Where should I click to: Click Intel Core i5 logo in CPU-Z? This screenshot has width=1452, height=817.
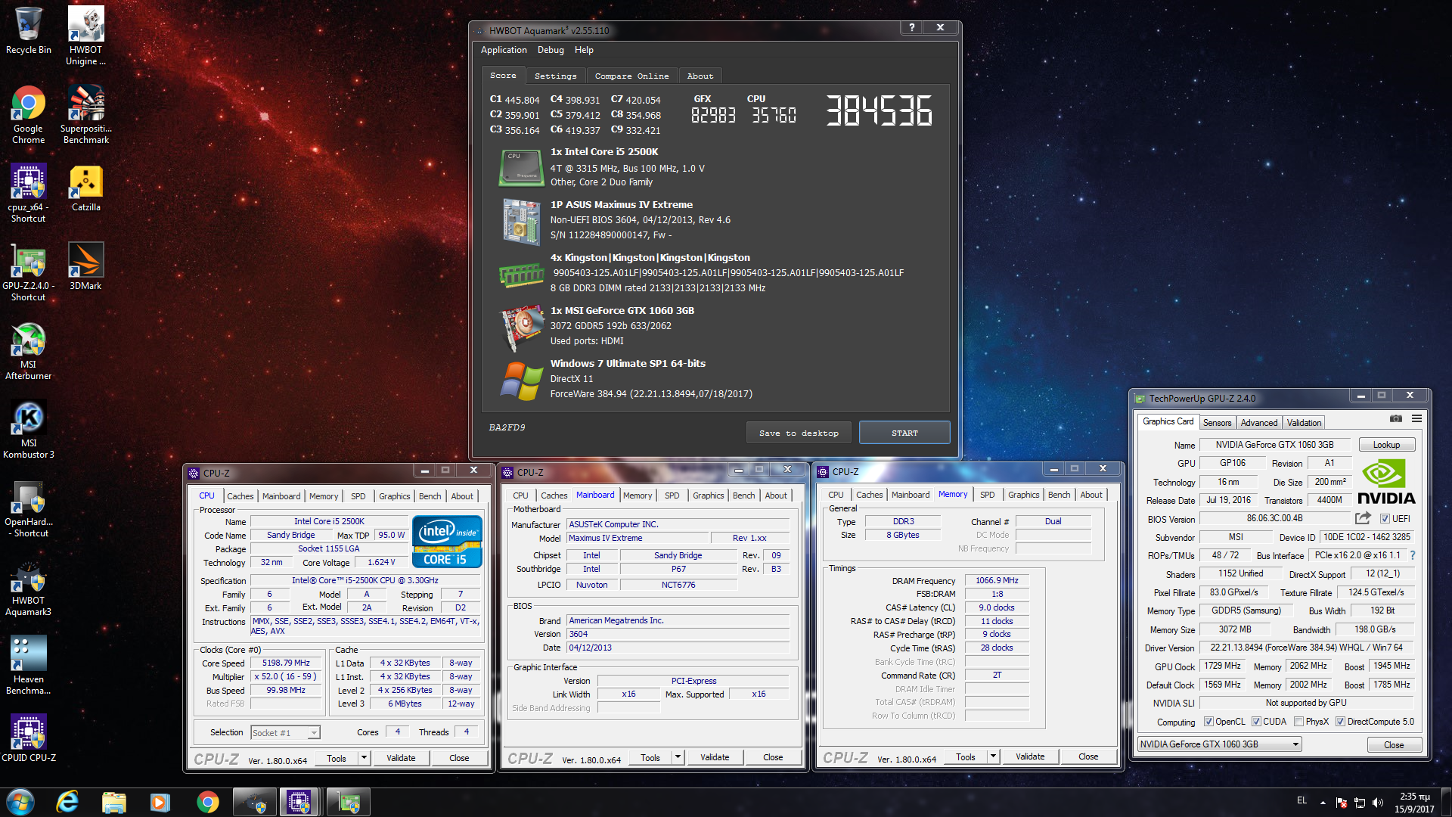pyautogui.click(x=447, y=542)
